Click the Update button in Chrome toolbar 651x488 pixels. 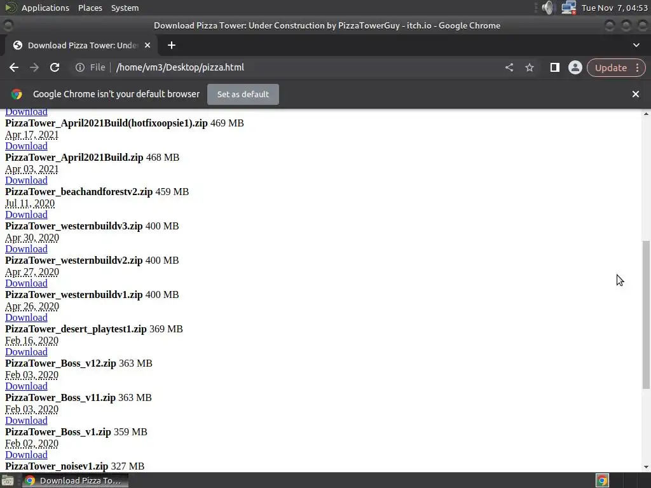611,67
